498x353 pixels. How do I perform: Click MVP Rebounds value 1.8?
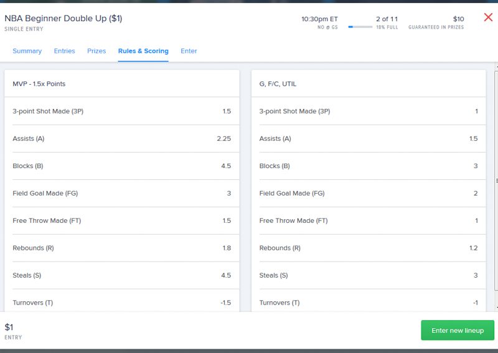pyautogui.click(x=227, y=248)
